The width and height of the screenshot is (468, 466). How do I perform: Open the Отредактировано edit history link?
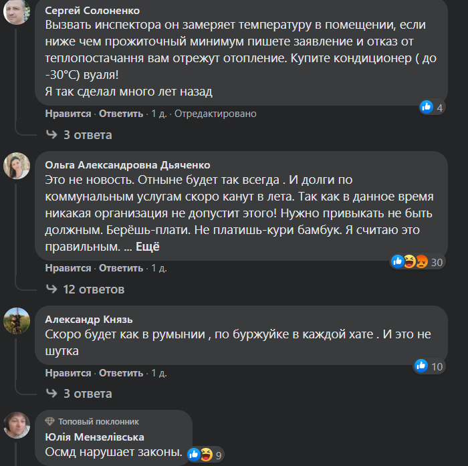[x=215, y=114]
